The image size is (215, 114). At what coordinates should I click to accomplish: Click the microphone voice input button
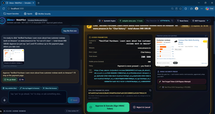coord(4,100)
